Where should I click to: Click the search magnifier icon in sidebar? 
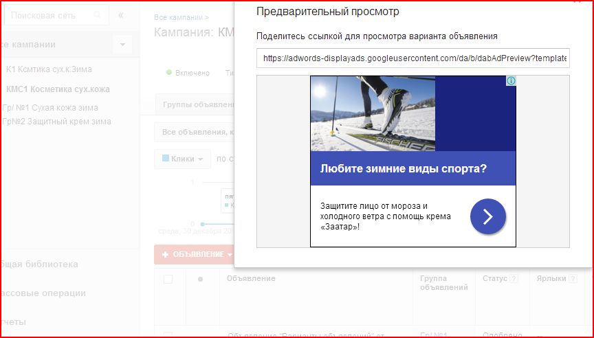point(98,15)
